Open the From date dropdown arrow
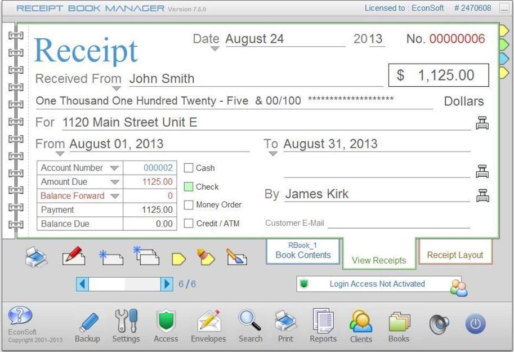 [x=60, y=154]
